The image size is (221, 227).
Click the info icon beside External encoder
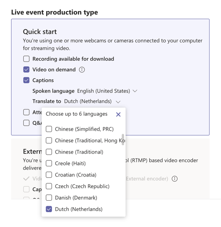pyautogui.click(x=175, y=179)
